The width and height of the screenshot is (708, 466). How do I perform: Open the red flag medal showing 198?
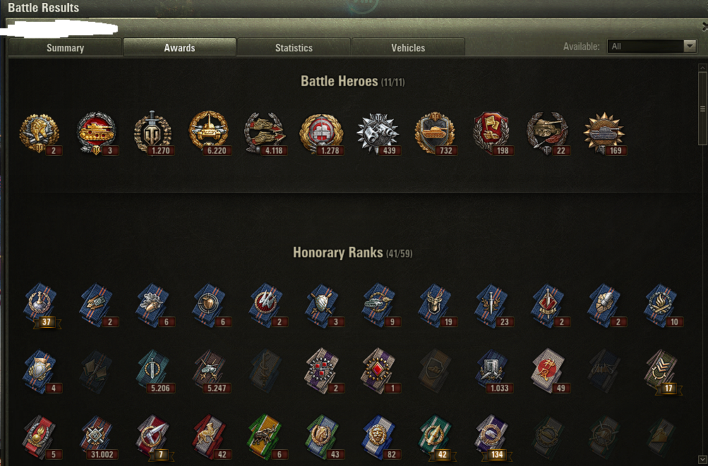pyautogui.click(x=491, y=133)
